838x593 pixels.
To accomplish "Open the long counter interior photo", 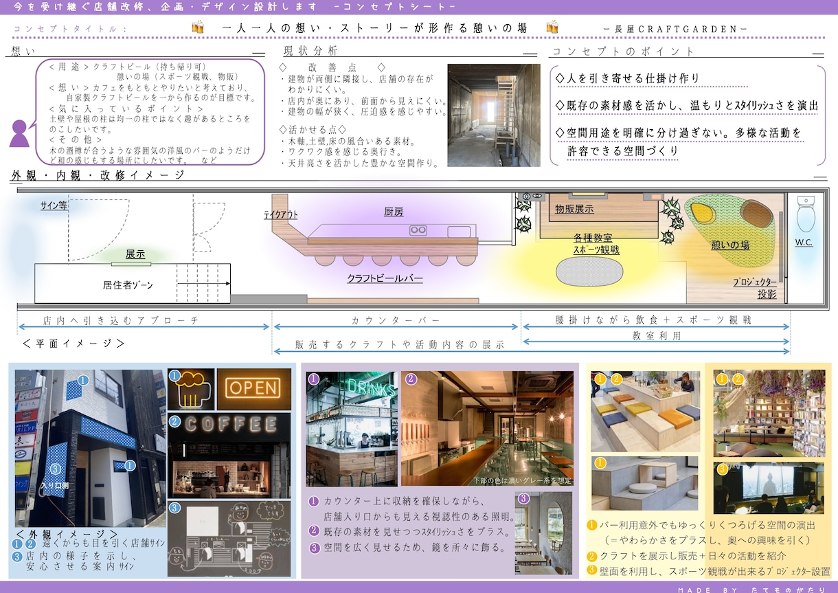I will [487, 429].
